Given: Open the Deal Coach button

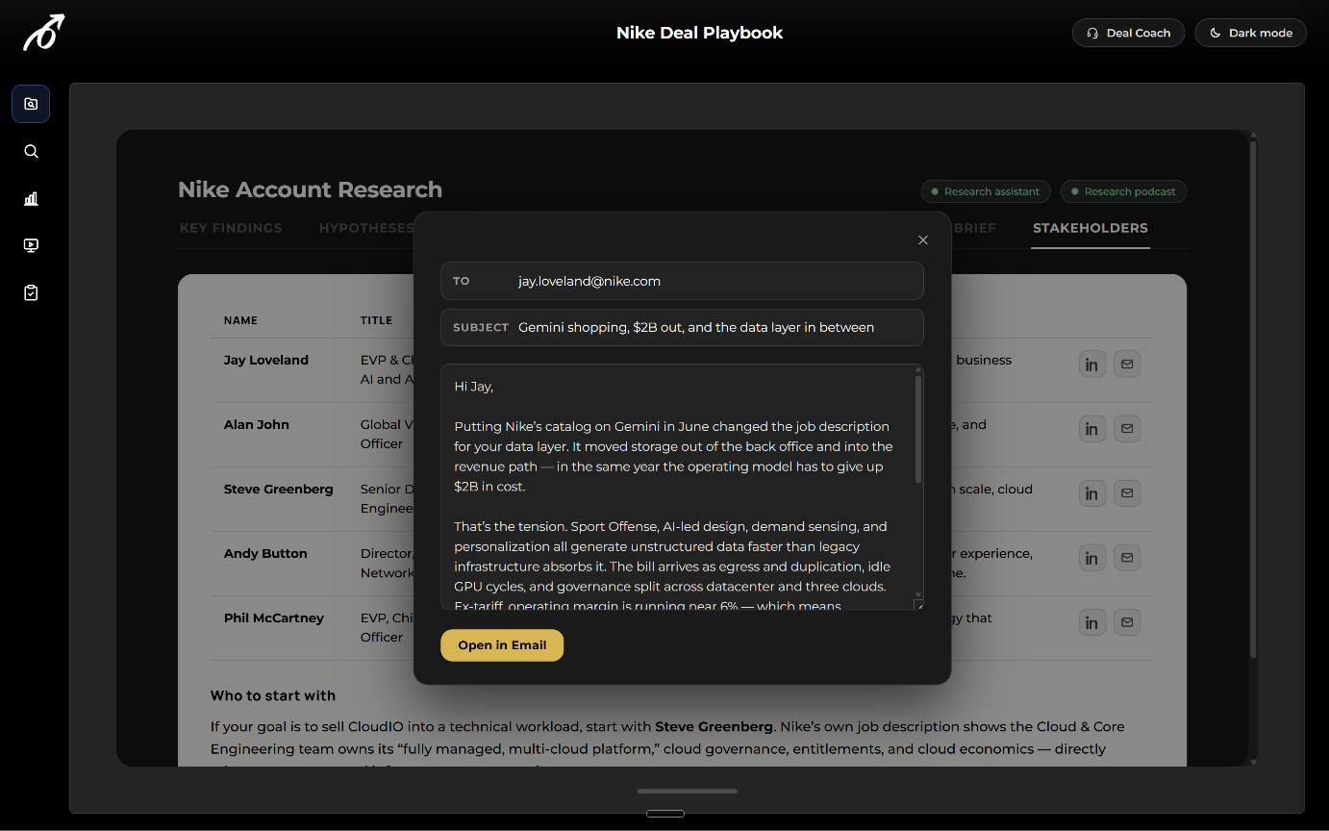Looking at the screenshot, I should pyautogui.click(x=1128, y=33).
